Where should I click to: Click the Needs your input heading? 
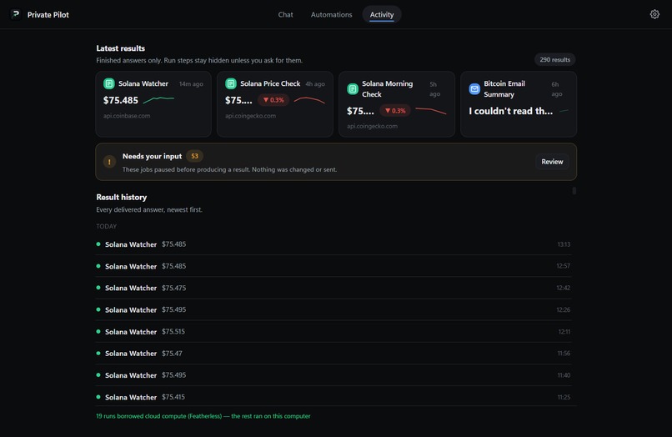pos(152,156)
